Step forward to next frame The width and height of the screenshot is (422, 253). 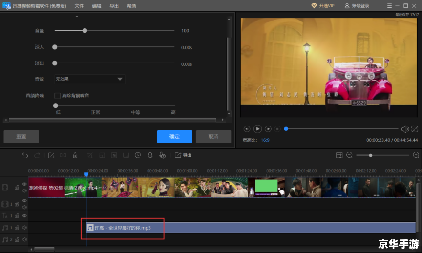(x=268, y=129)
